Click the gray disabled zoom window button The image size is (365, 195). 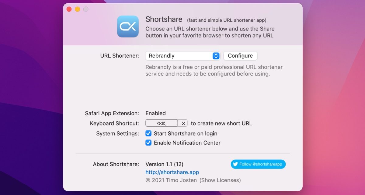tap(86, 9)
